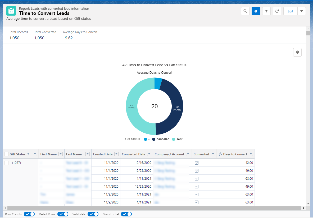Open chart settings gear icon

pyautogui.click(x=297, y=52)
